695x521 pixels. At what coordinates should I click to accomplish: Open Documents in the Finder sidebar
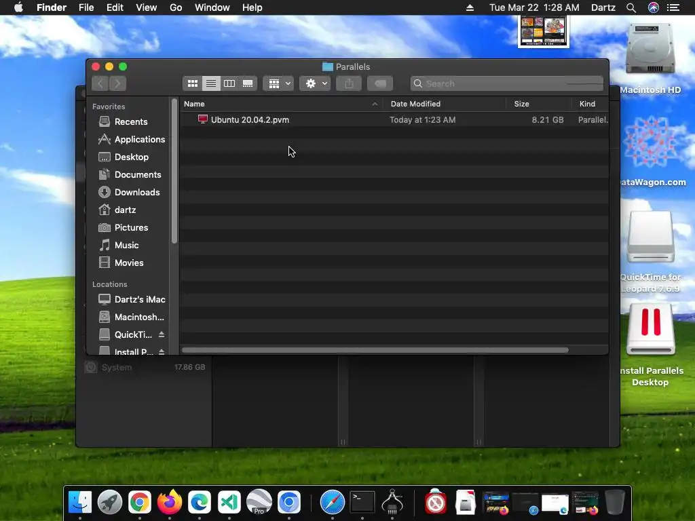[x=130, y=174]
